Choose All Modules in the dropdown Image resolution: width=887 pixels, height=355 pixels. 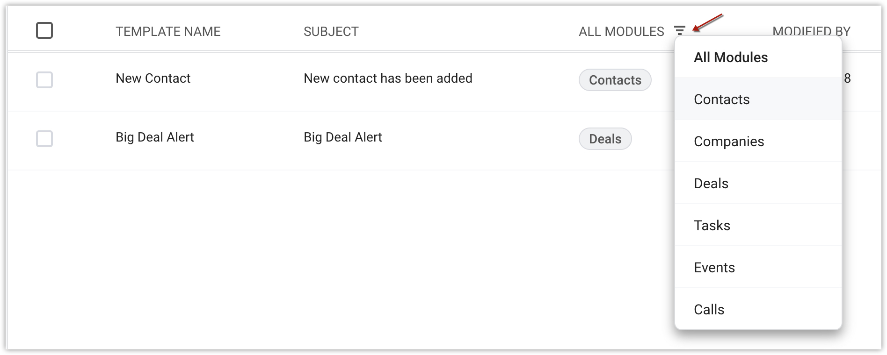[731, 57]
